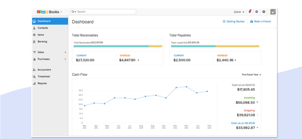Click the teal current payables bar
The width and height of the screenshot is (302, 139).
click(193, 46)
